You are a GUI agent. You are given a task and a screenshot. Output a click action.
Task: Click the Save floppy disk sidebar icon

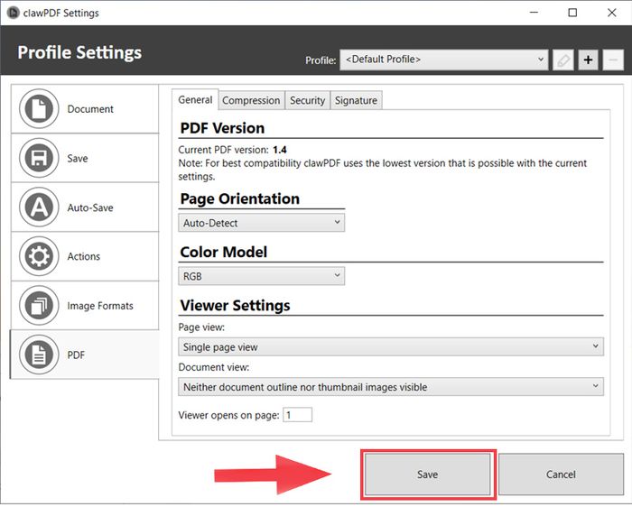(39, 158)
